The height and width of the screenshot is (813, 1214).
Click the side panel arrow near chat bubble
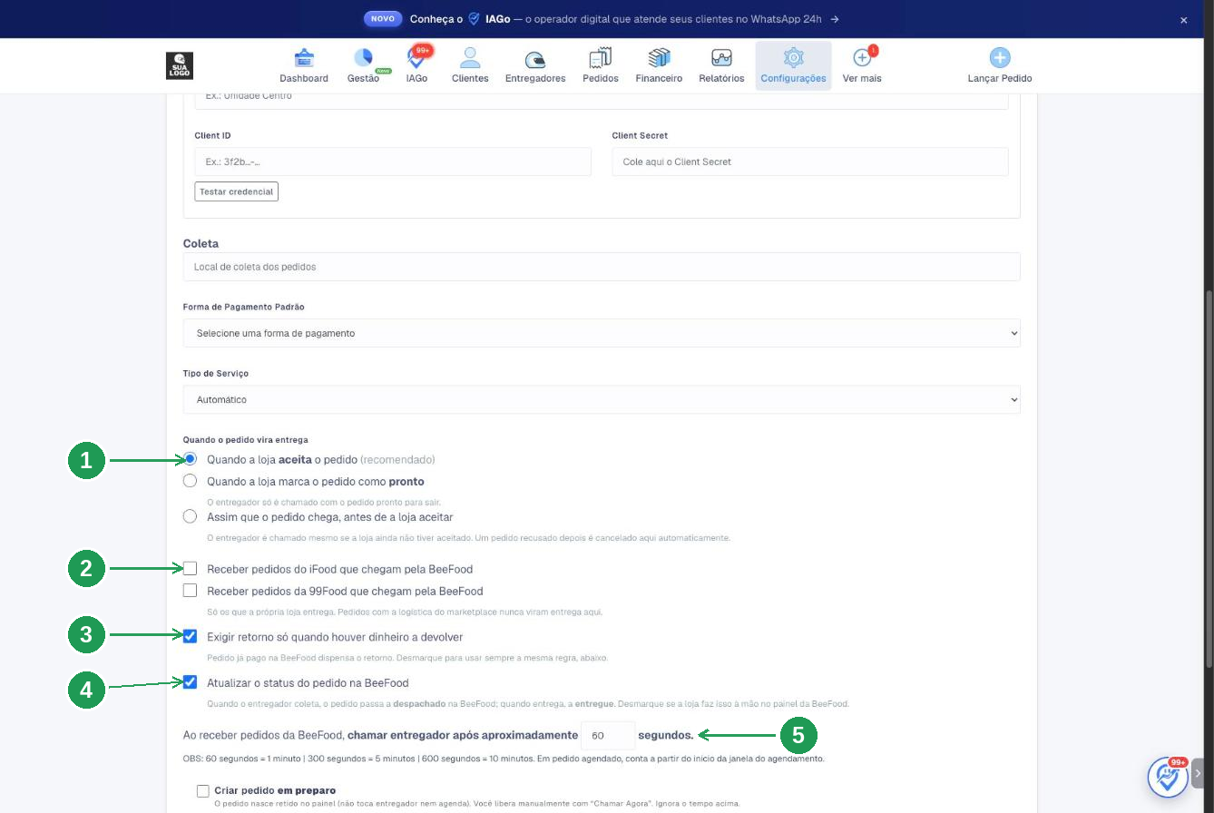pos(1198,774)
